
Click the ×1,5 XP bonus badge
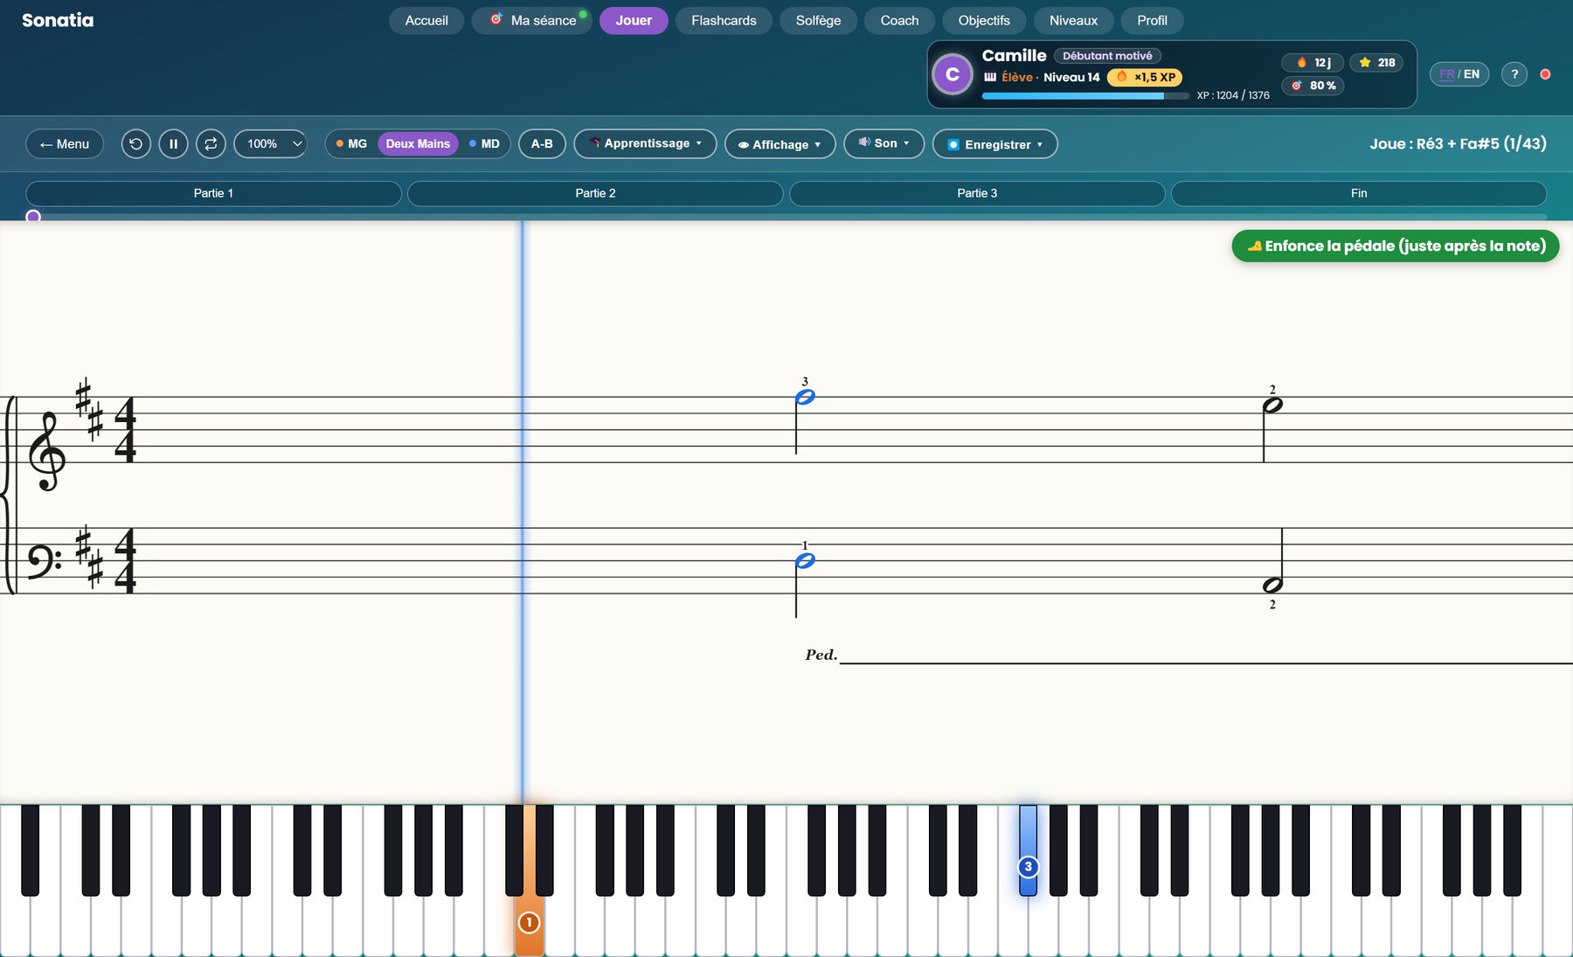(1145, 77)
